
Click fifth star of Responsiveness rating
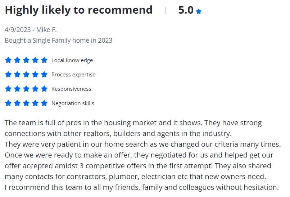(44, 89)
